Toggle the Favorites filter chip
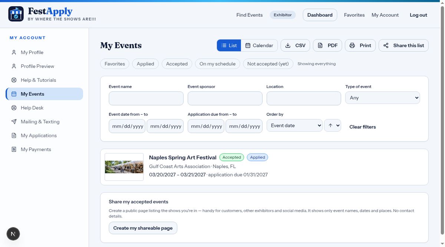445x247 pixels. 115,64
